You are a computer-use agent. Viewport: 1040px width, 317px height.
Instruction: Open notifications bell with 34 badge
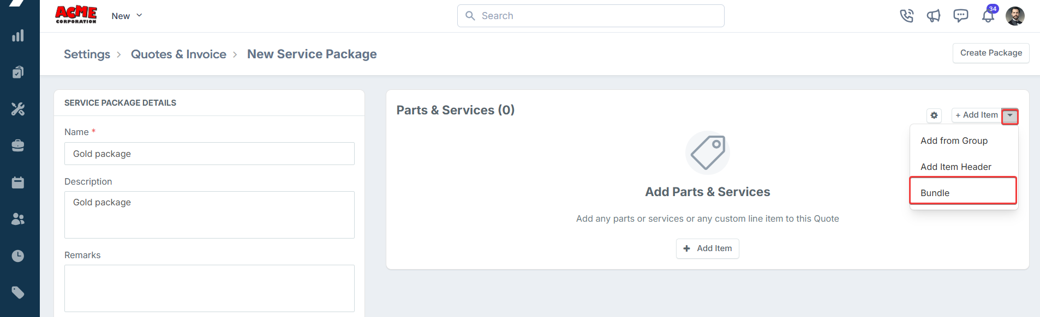989,15
